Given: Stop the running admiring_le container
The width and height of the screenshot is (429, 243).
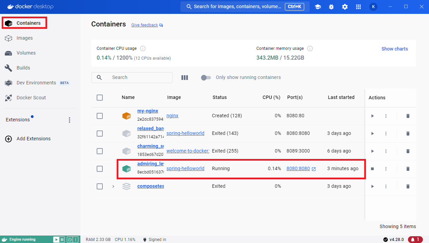Looking at the screenshot, I should (x=372, y=169).
